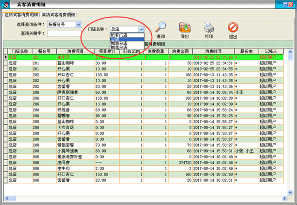Select highlighted 总店 option in dropdown list
The width and height of the screenshot is (297, 205).
tap(127, 39)
